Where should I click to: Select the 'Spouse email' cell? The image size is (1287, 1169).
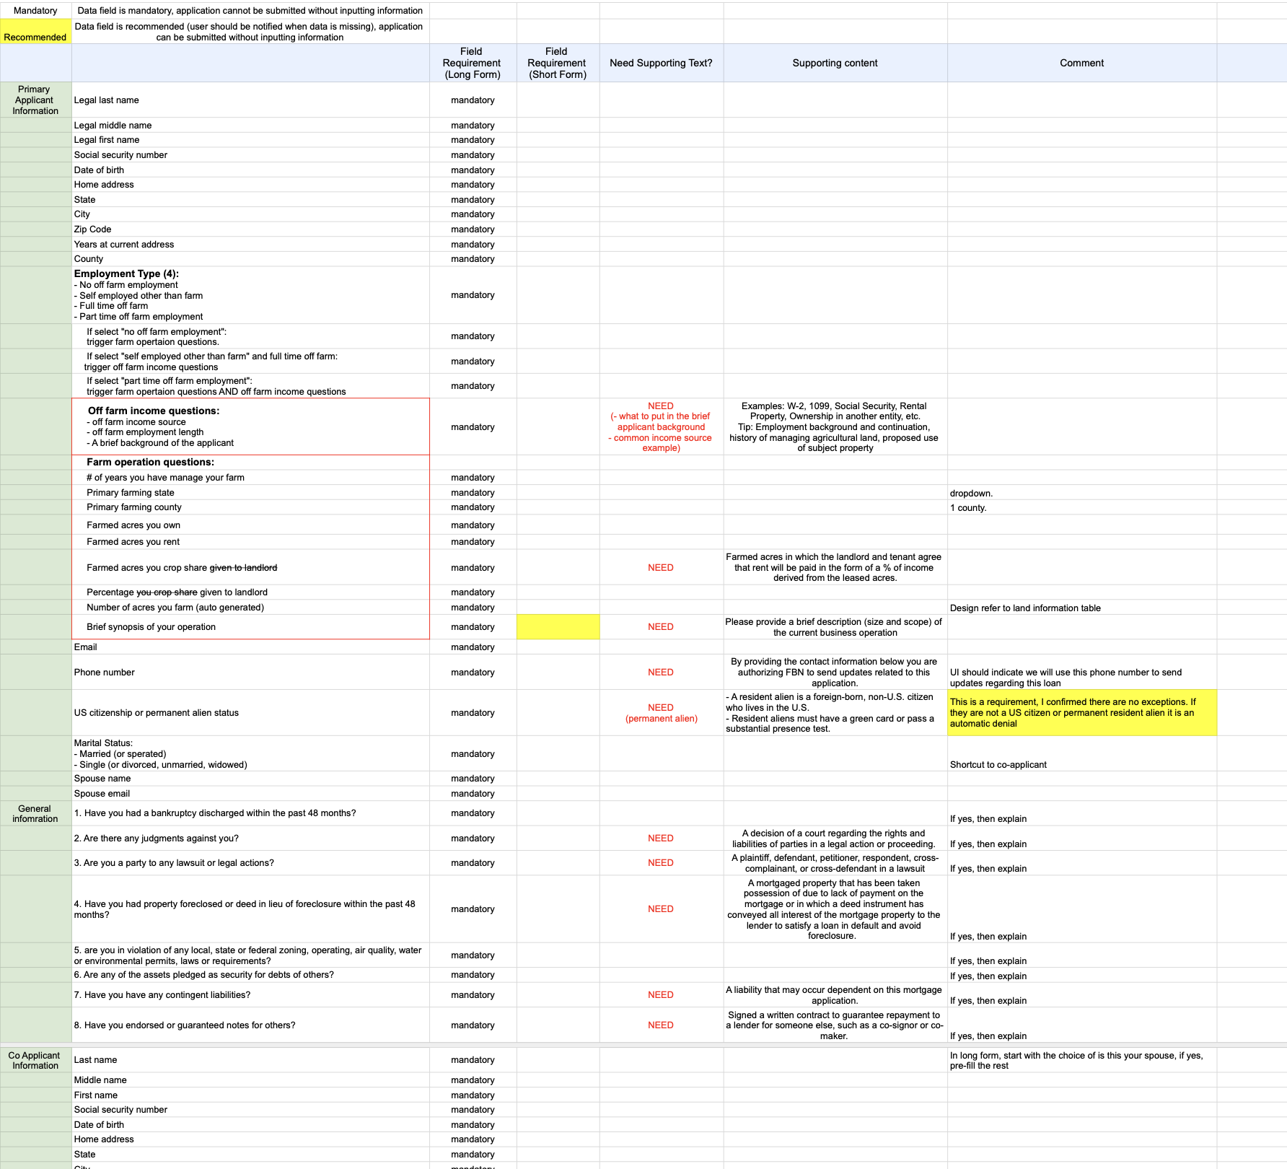click(x=250, y=794)
